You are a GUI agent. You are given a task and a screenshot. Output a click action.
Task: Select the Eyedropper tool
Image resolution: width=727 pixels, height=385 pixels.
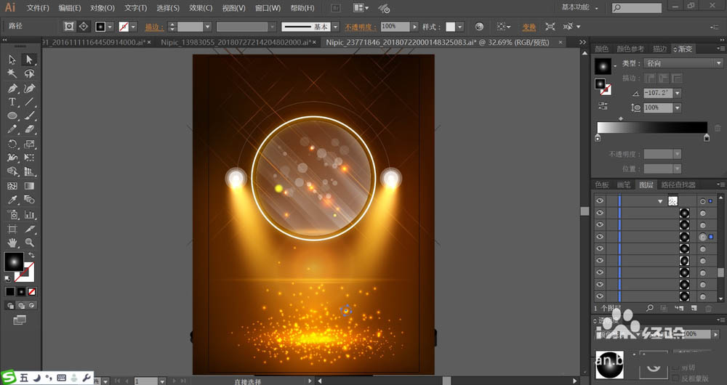12,200
